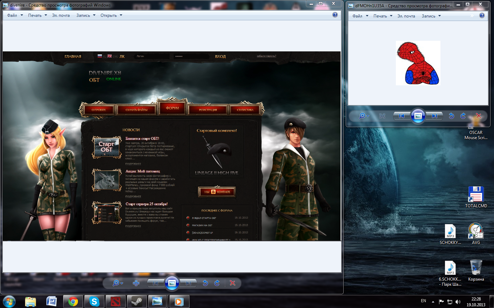Click Эл. почта in divenire viewer

pyautogui.click(x=61, y=15)
